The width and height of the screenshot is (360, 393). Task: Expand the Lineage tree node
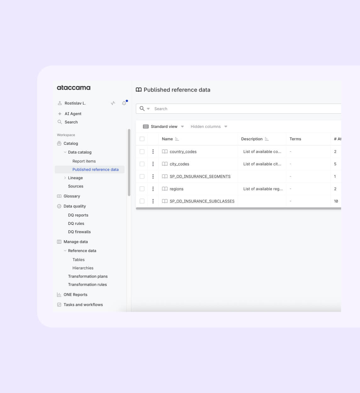click(x=65, y=178)
